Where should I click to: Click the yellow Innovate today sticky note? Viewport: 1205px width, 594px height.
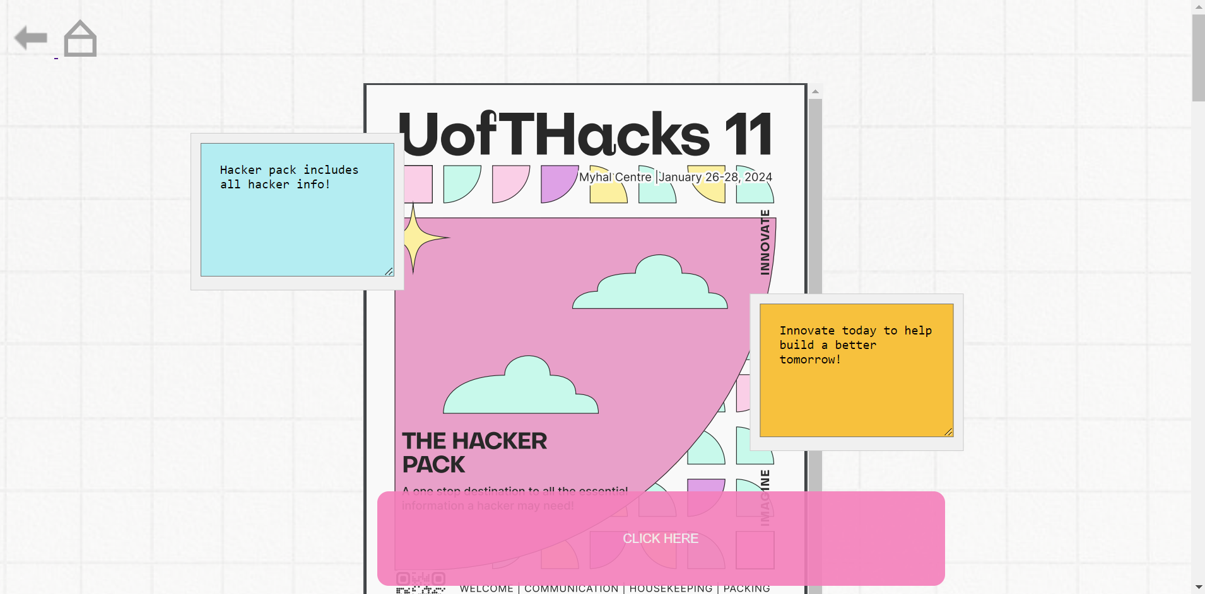[x=856, y=370]
